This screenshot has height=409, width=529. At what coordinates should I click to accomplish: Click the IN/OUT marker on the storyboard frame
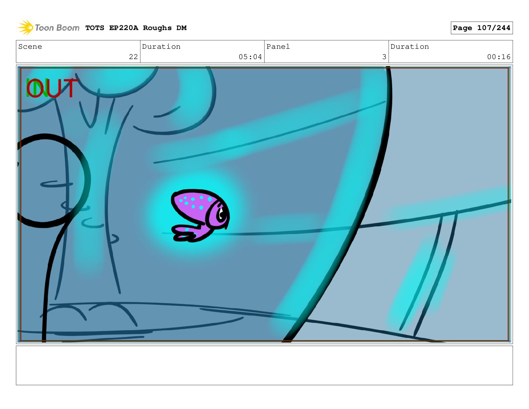(x=52, y=88)
